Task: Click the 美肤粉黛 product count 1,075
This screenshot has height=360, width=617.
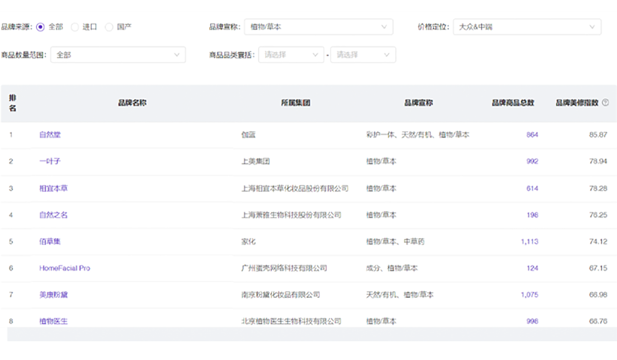Action: pos(529,295)
